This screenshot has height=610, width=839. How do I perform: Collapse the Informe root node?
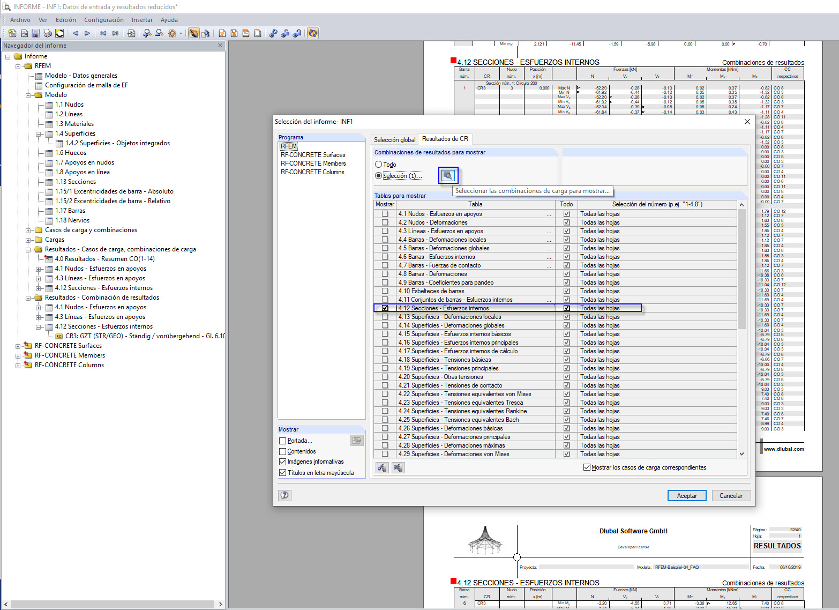(8, 56)
